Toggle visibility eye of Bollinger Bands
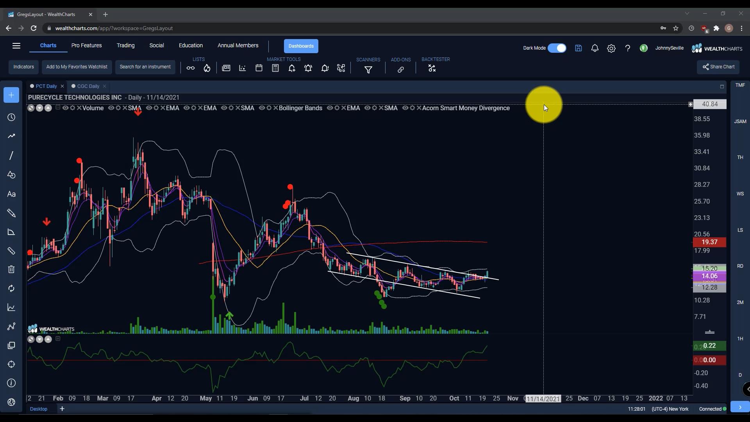 (262, 108)
